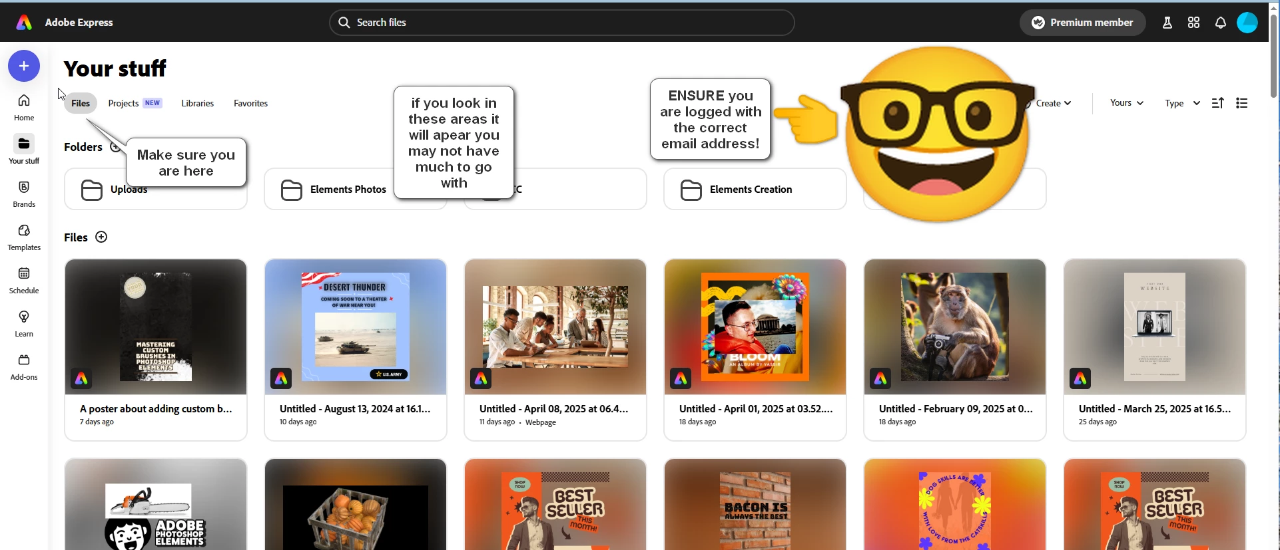The width and height of the screenshot is (1280, 550).
Task: Open Uploads folder
Action: (x=156, y=190)
